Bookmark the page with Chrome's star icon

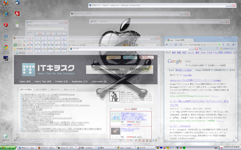point(181,44)
